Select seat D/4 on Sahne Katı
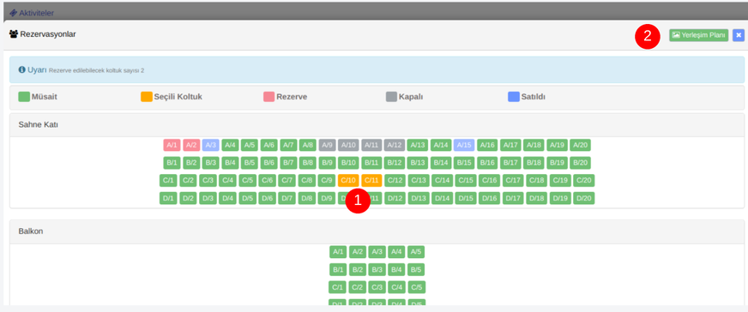Viewport: 748px width, 312px height. point(227,198)
